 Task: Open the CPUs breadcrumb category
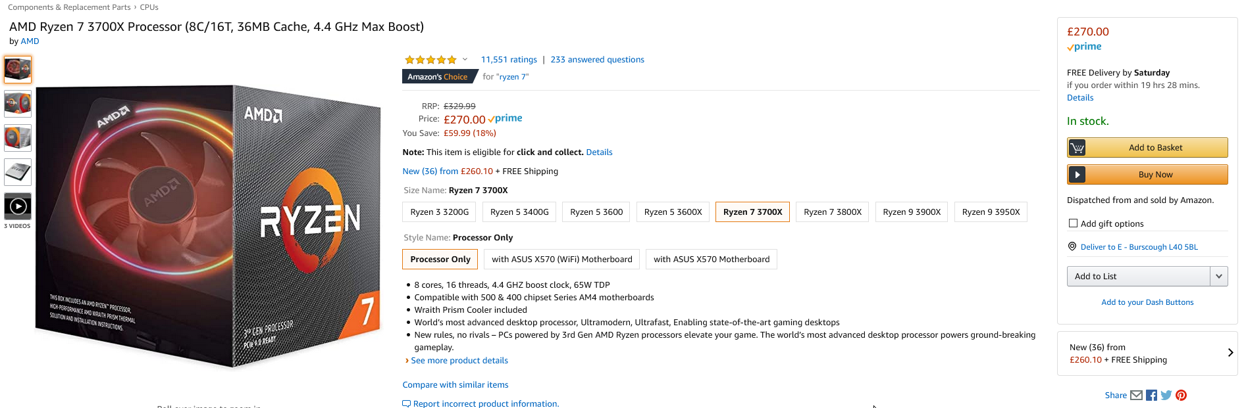click(x=149, y=7)
